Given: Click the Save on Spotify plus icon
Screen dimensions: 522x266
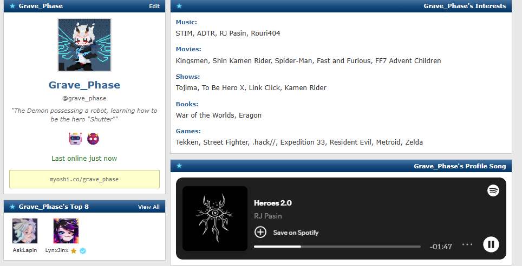Looking at the screenshot, I should (260, 232).
